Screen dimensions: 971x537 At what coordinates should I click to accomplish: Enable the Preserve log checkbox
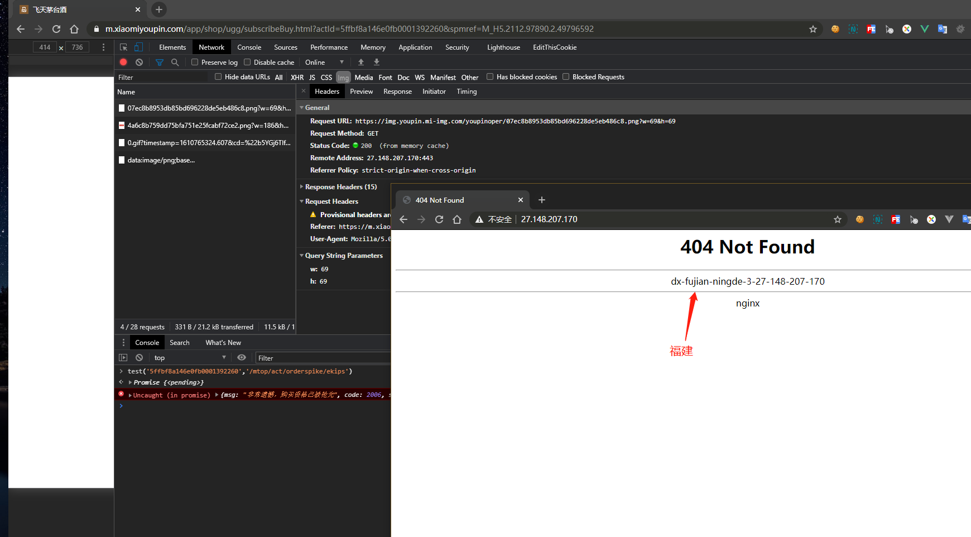(x=195, y=62)
